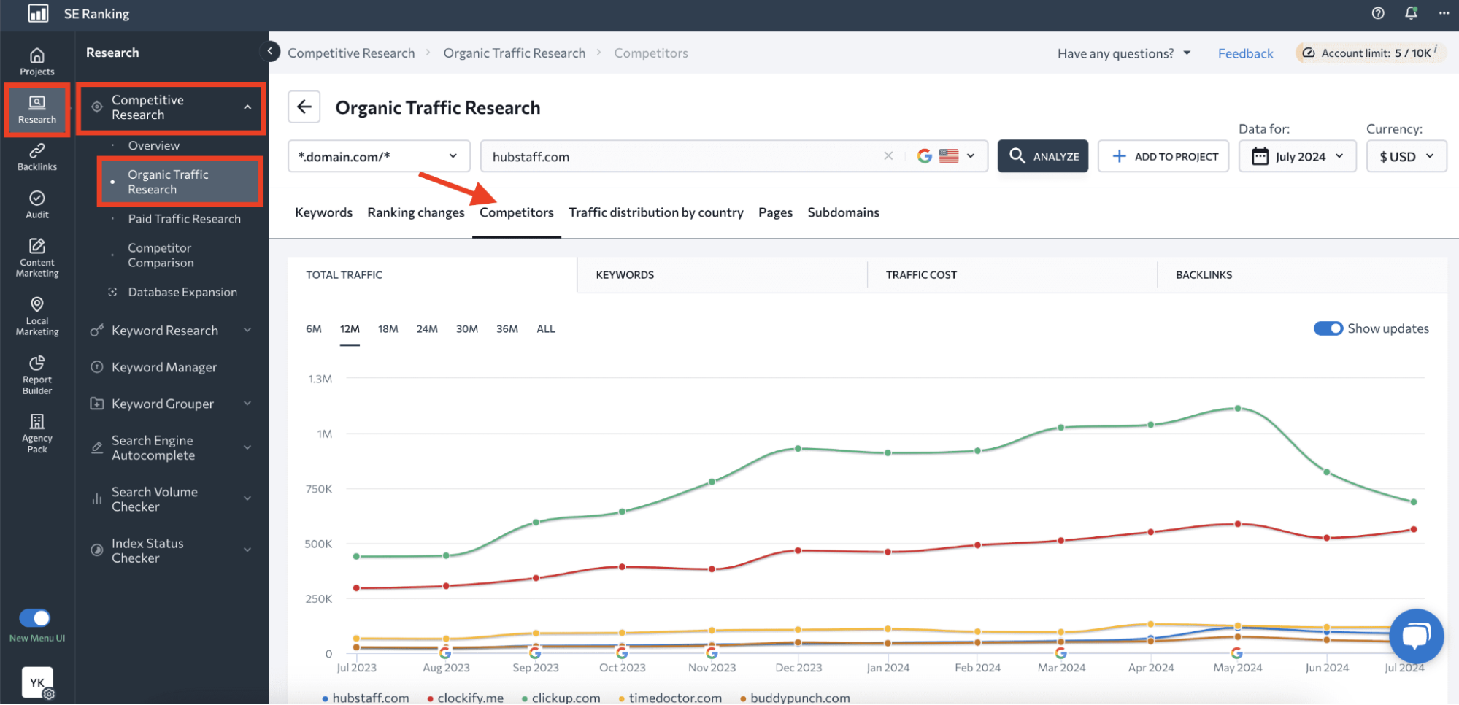Click the ANALYZE button
Screen dimensions: 1459x705
click(x=1042, y=156)
